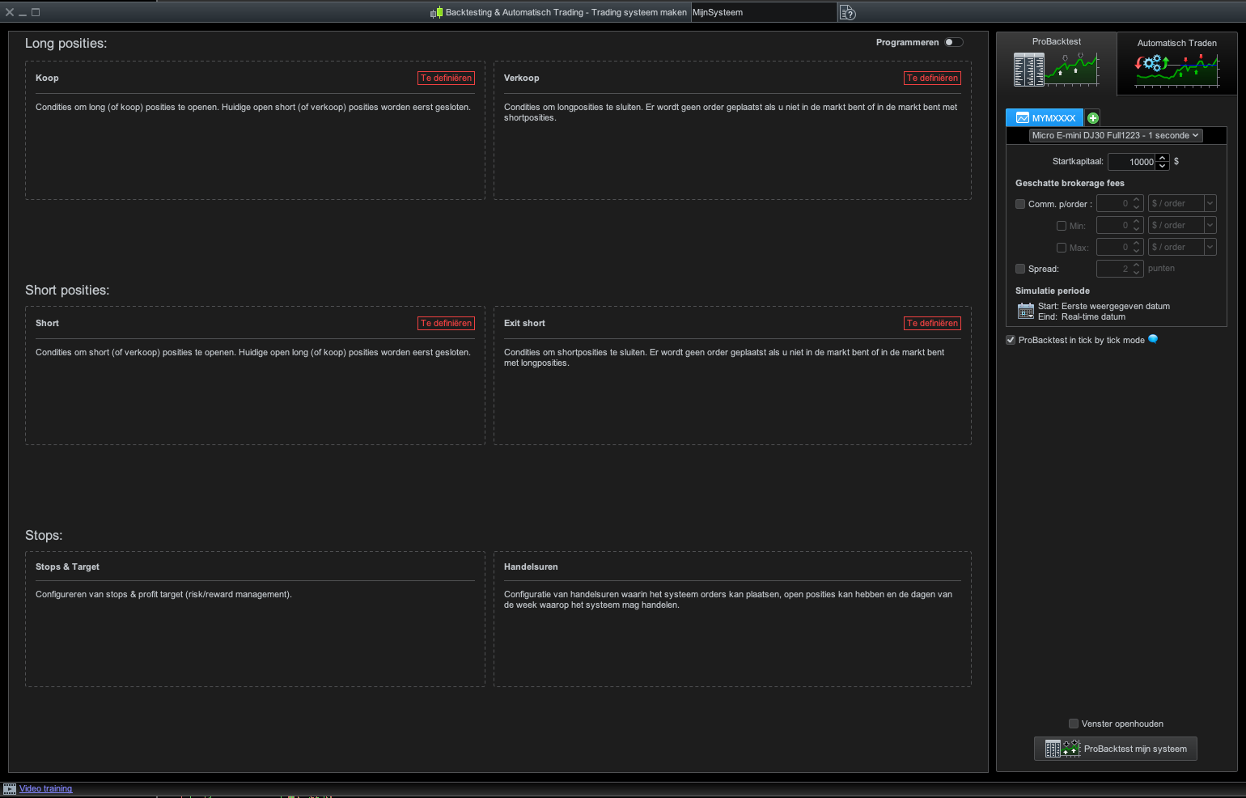Click the 'Stops:' section heading
This screenshot has height=798, width=1246.
pyautogui.click(x=44, y=536)
